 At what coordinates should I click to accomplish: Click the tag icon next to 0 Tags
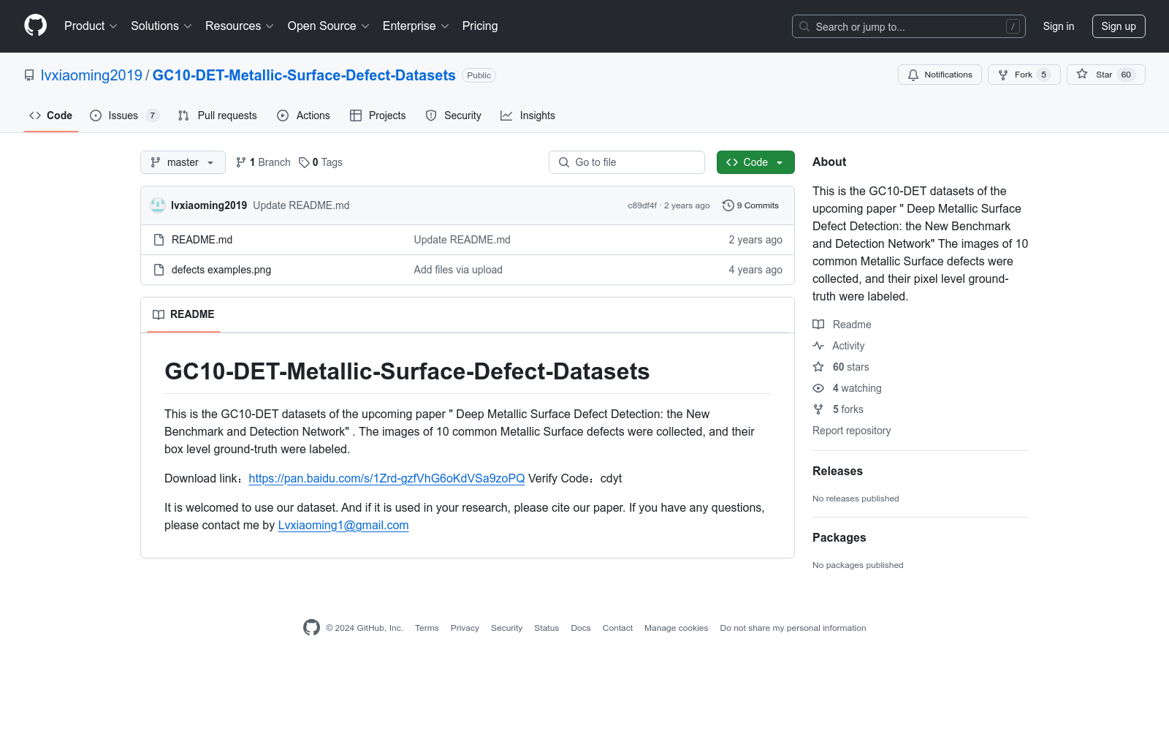pyautogui.click(x=304, y=162)
